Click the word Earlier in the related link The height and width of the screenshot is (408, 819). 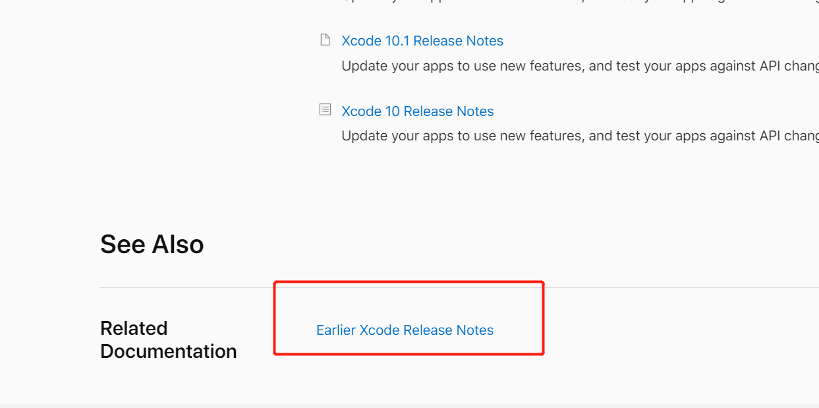pos(335,330)
